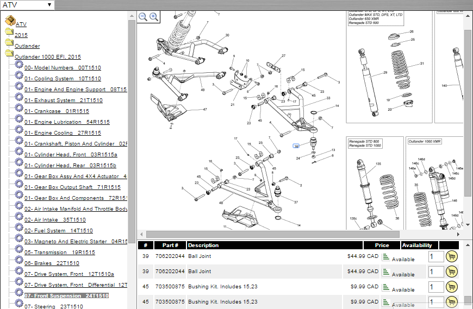Click gear icon beside 05- Transmission
This screenshot has height=309, width=473.
click(x=19, y=249)
